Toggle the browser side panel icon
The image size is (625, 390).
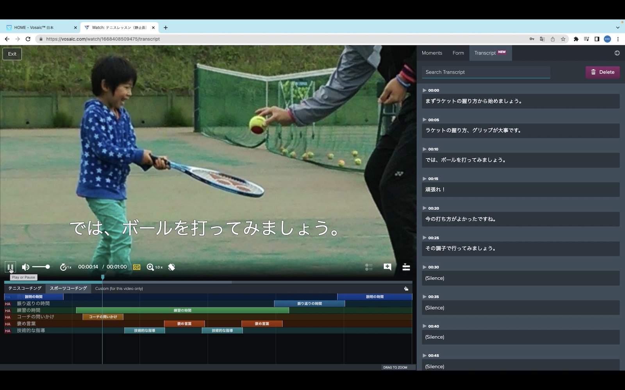597,39
